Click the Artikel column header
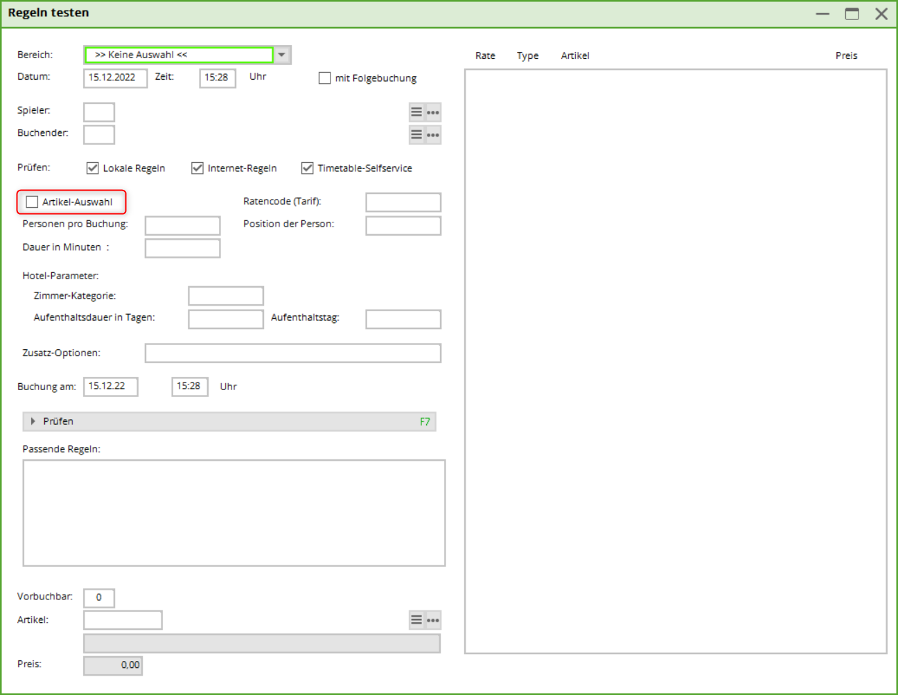 [x=575, y=56]
